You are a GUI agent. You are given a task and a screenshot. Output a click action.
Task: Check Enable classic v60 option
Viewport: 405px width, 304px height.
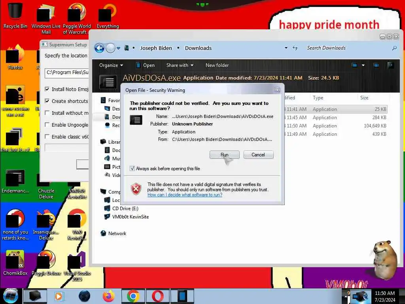(x=47, y=137)
